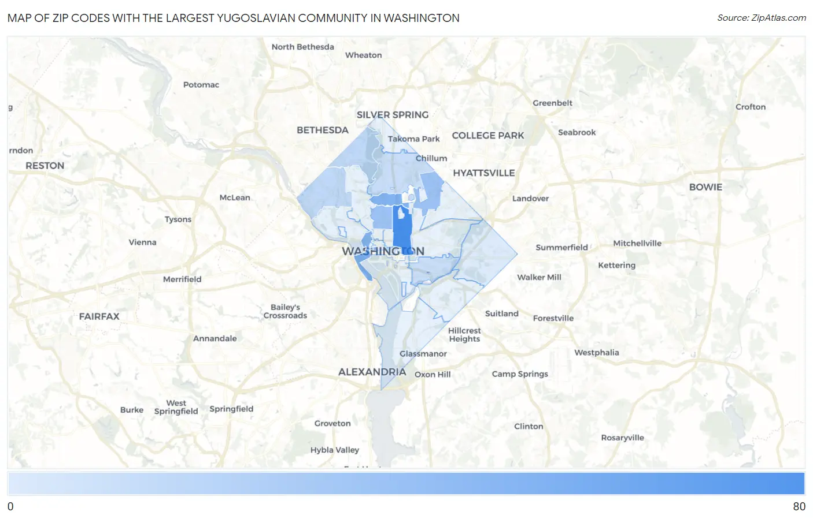Click the Potomac label
The width and height of the screenshot is (813, 519).
(201, 85)
